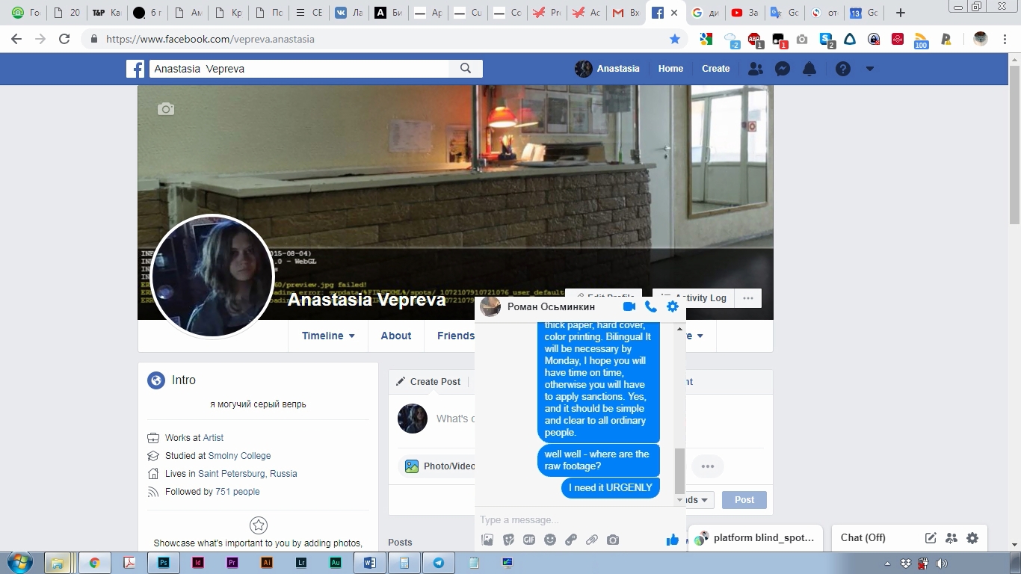
Task: Start a voice call in the chat window
Action: tap(651, 306)
